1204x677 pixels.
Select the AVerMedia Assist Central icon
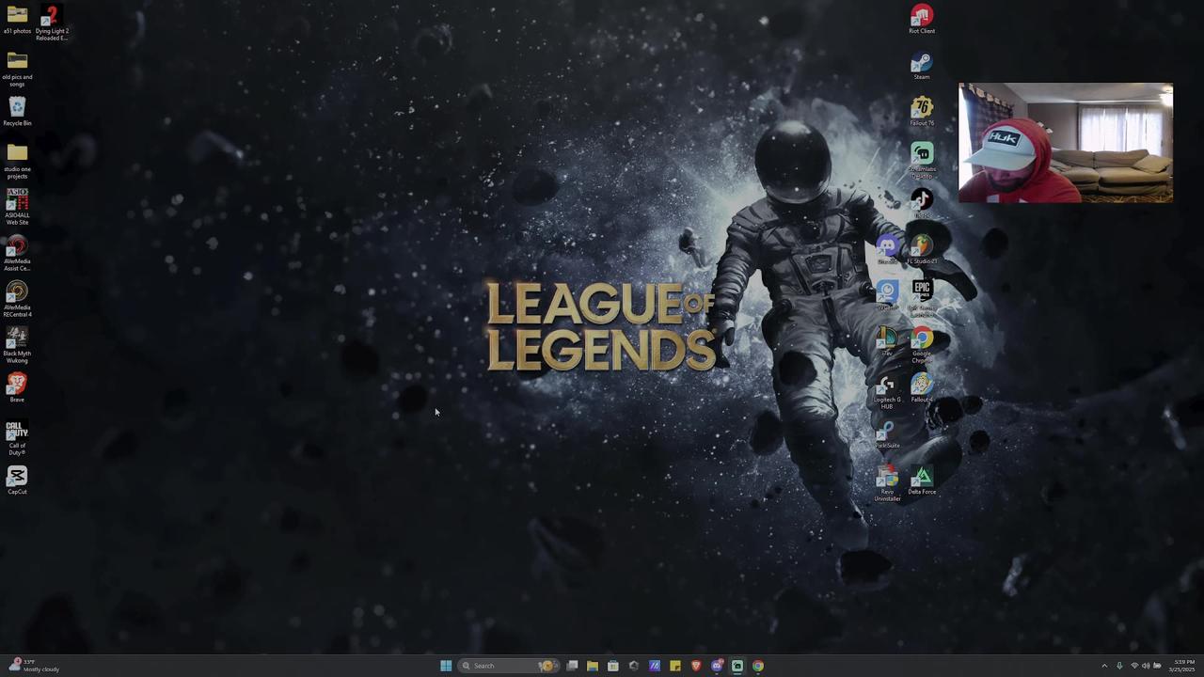click(x=17, y=254)
